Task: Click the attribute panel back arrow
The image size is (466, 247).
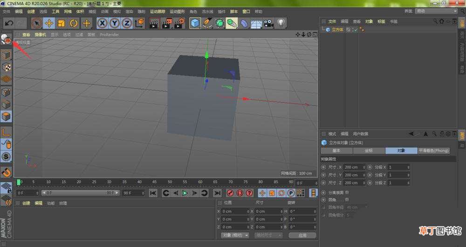Action: [x=411, y=134]
